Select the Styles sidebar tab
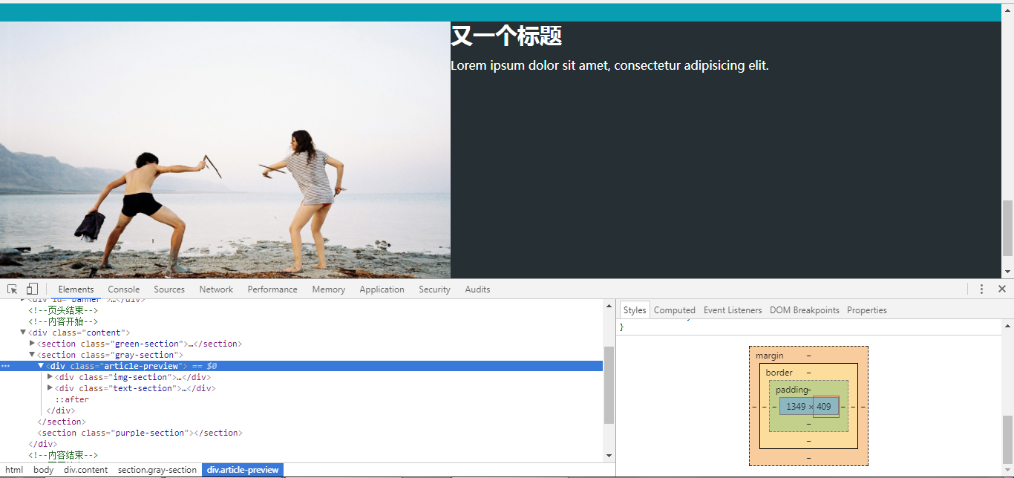The height and width of the screenshot is (478, 1014). (635, 310)
